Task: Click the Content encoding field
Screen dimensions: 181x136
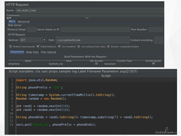Action: coord(159,40)
